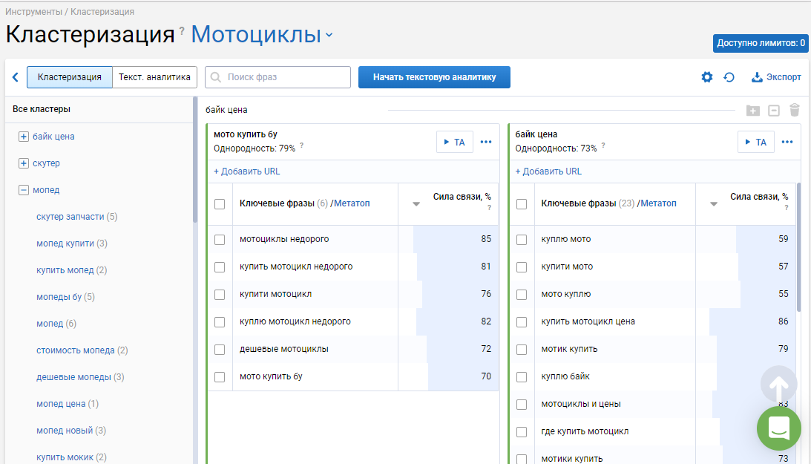
Task: Click the Поиск фраз search field
Action: tap(278, 77)
